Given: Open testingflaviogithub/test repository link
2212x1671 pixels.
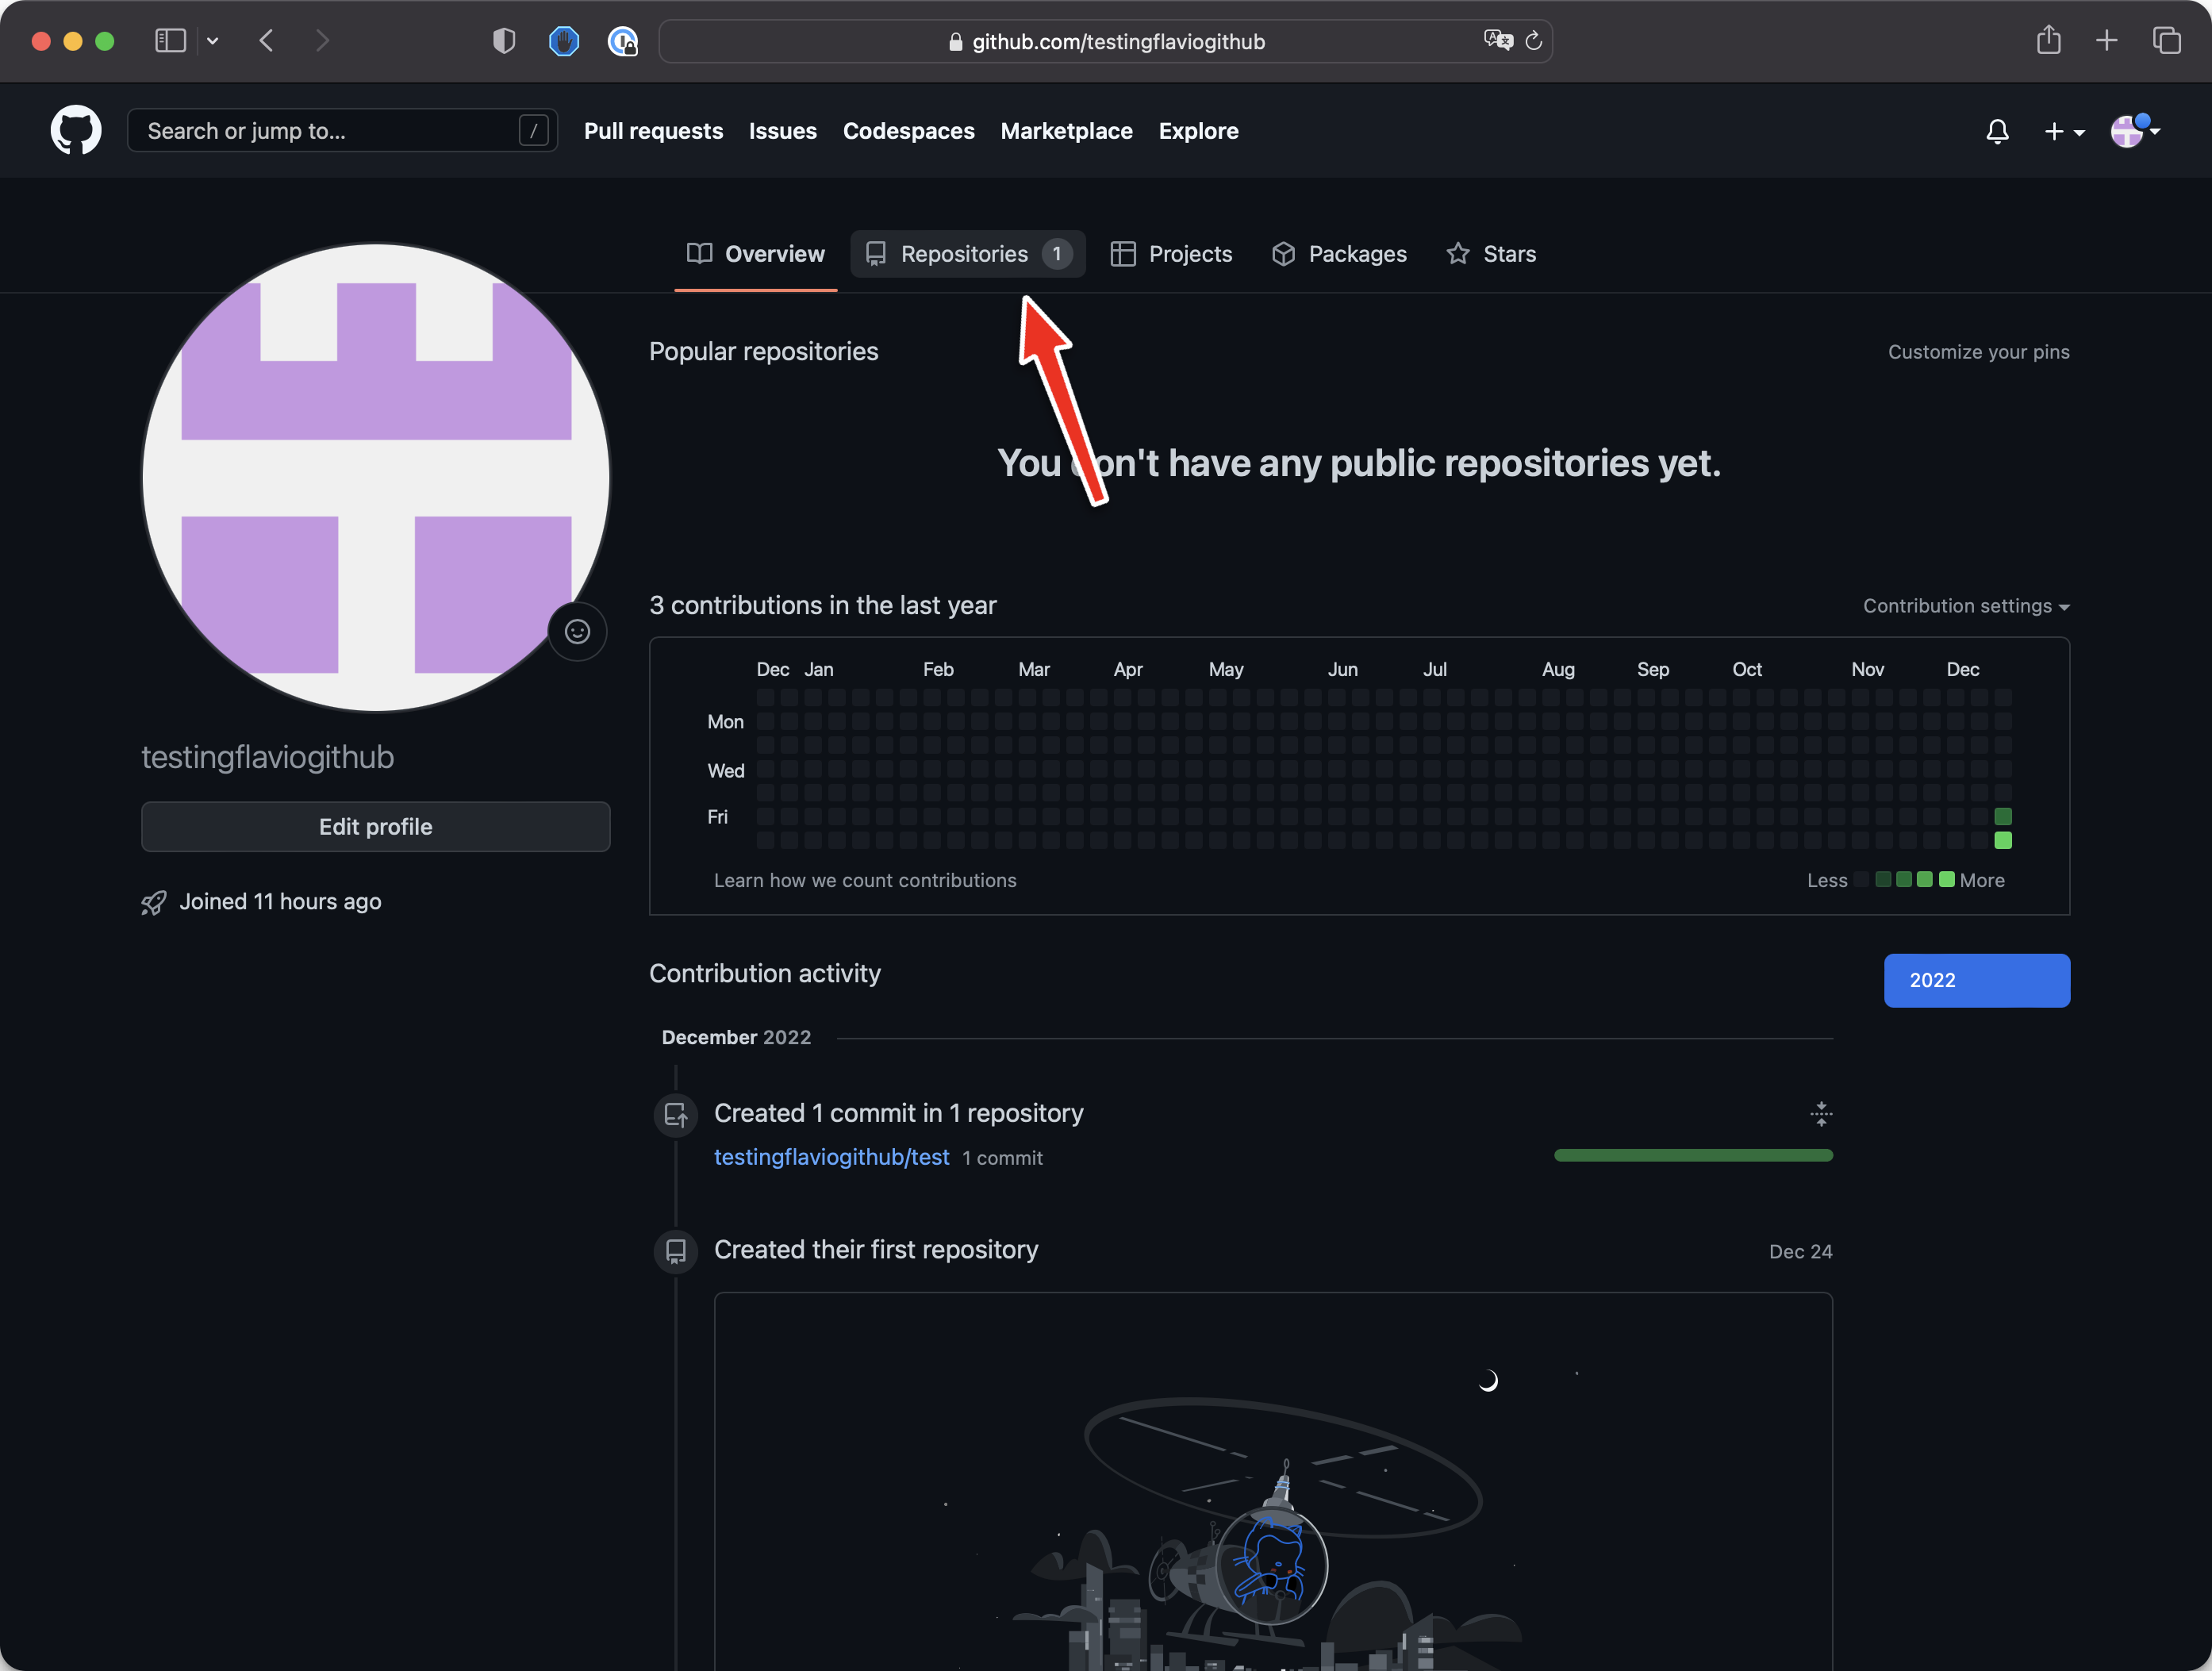Looking at the screenshot, I should click(x=831, y=1157).
